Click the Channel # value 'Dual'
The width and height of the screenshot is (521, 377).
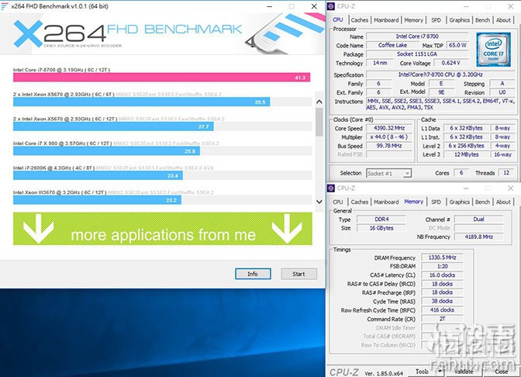(x=478, y=219)
